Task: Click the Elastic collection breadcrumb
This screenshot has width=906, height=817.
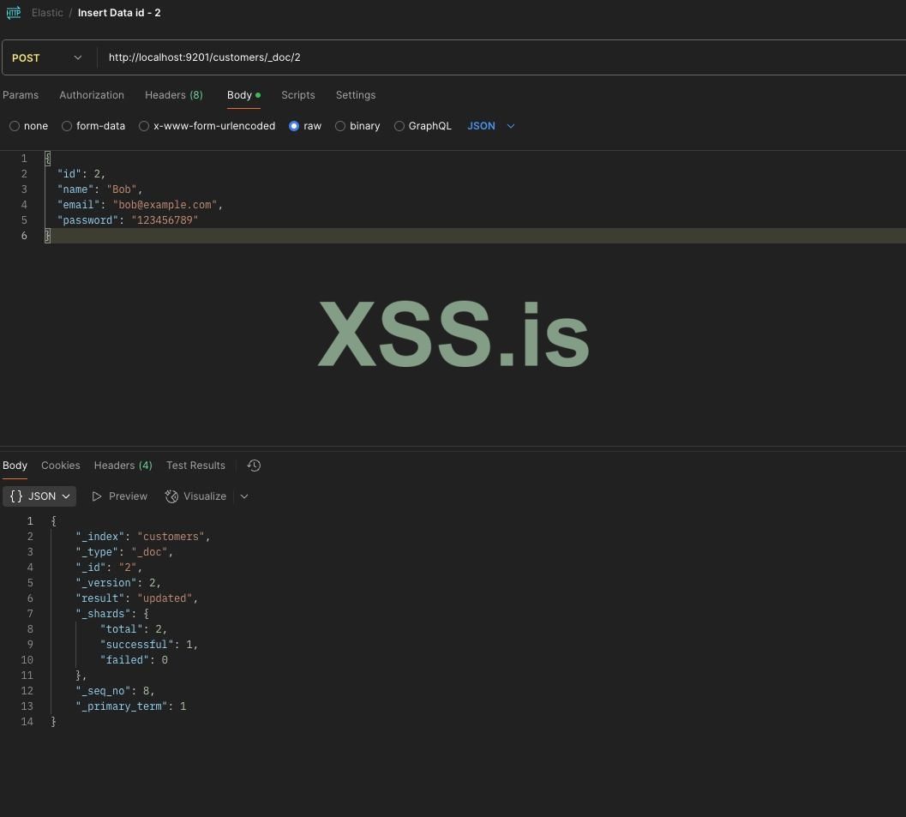Action: tap(47, 13)
